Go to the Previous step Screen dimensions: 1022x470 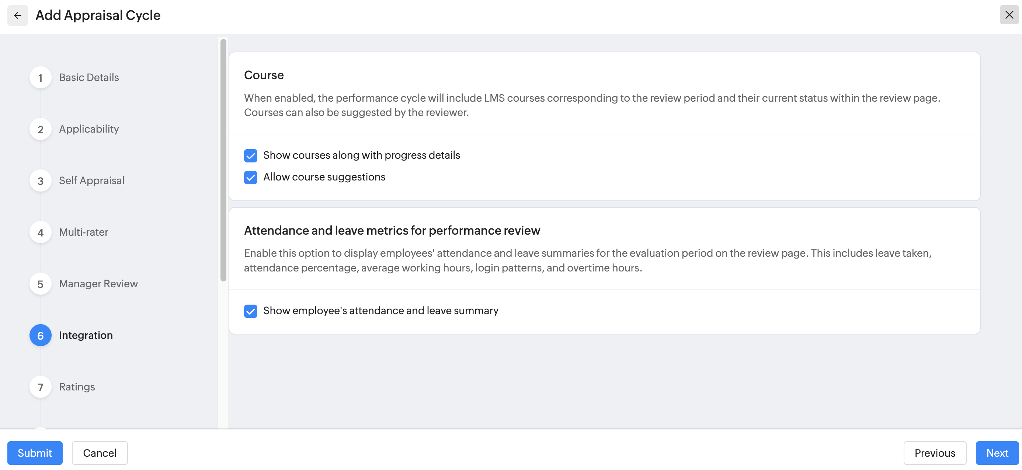(x=935, y=453)
